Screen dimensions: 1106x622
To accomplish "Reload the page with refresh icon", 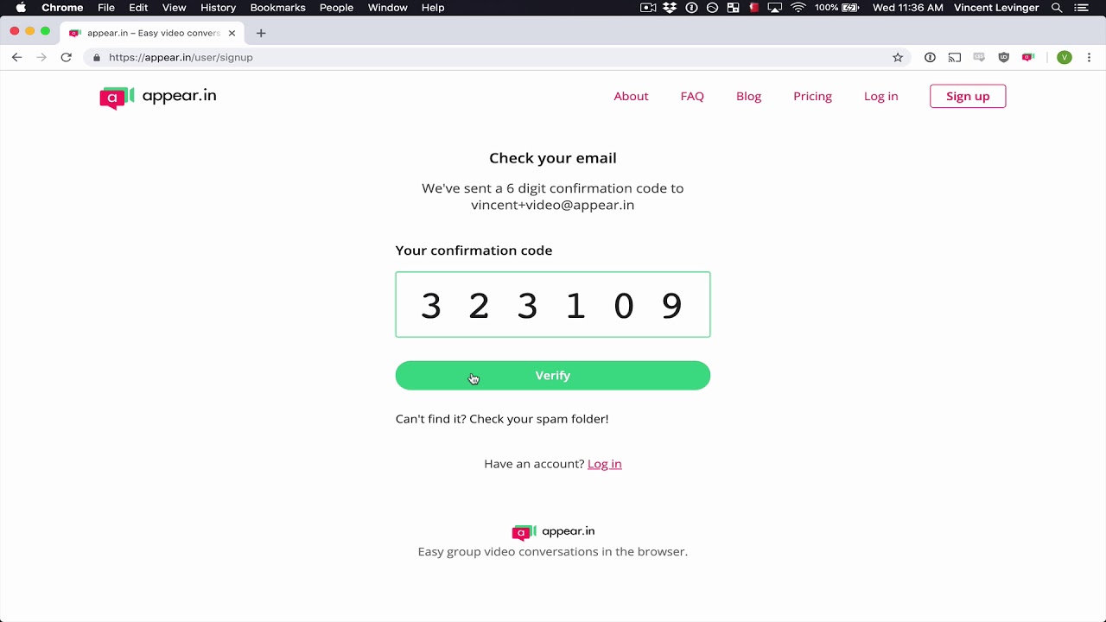I will point(66,57).
